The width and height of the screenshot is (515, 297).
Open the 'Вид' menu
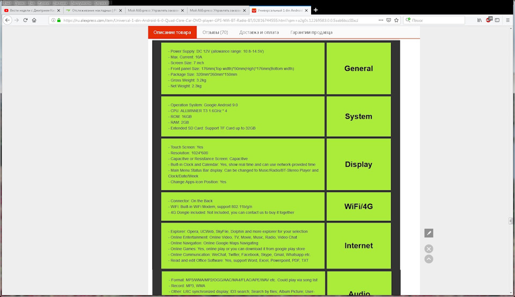pos(32,3)
